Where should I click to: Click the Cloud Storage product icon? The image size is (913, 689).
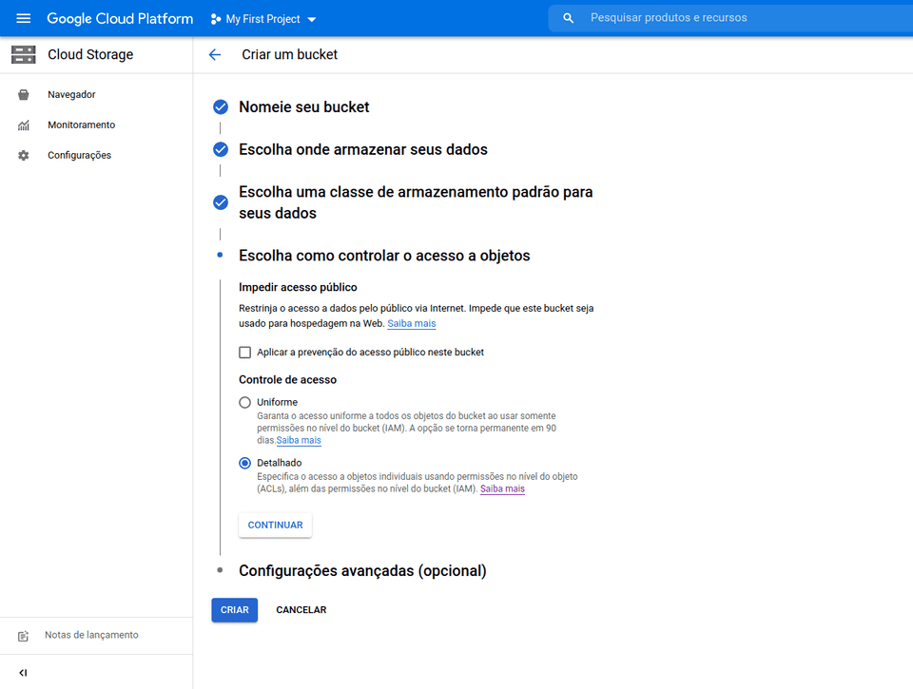coord(24,55)
